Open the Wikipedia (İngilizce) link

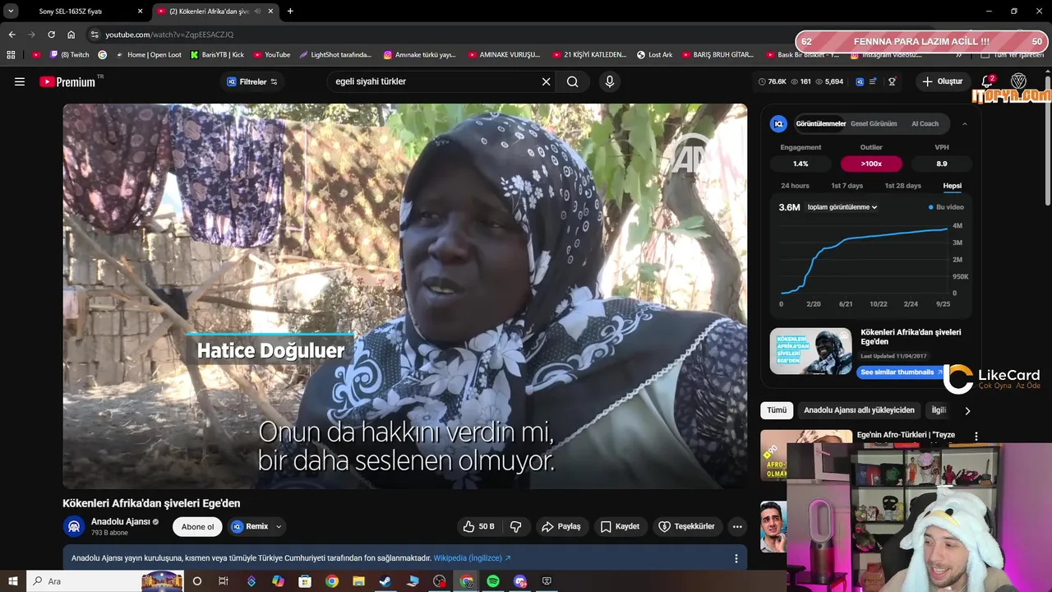pos(472,558)
